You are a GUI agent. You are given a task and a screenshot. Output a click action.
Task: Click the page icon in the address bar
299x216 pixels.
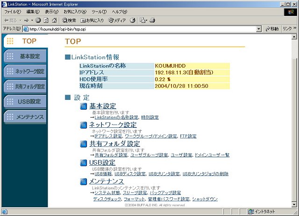point(26,29)
